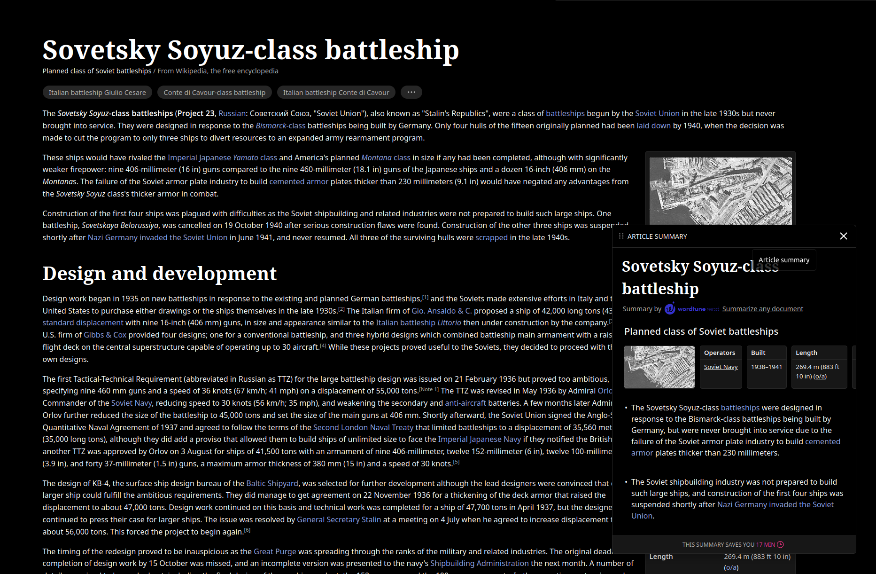Follow the Bismarck-class link
876x574 pixels.
[x=280, y=126]
